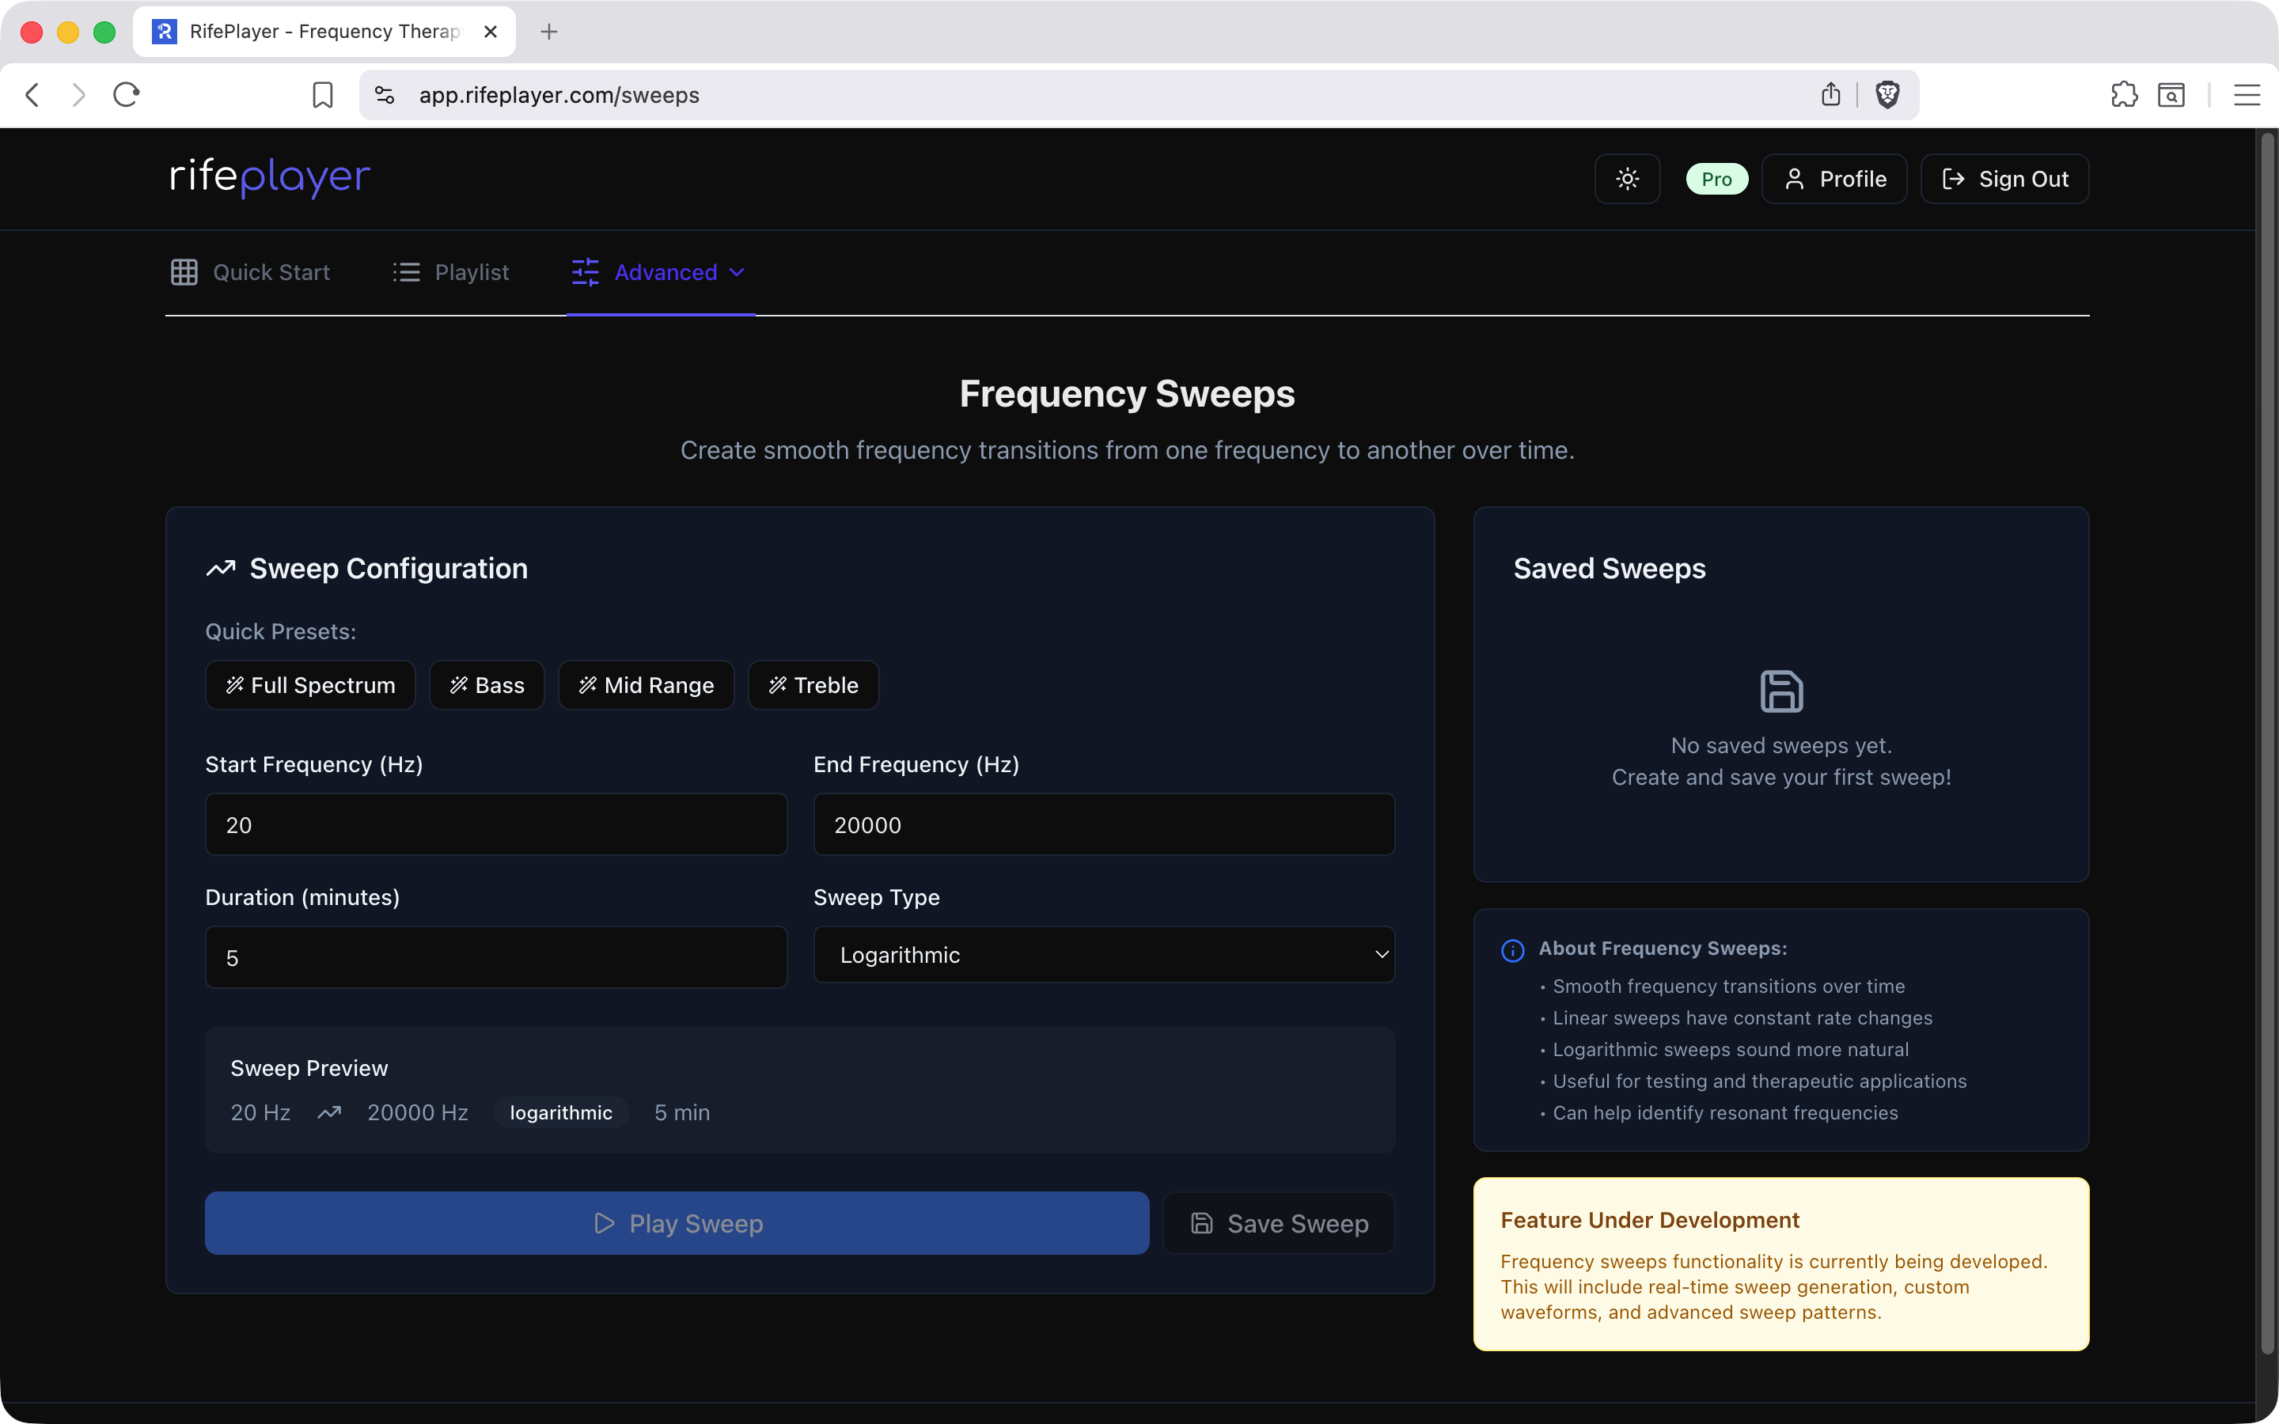Click the "Quick Presets:" label

tap(281, 631)
